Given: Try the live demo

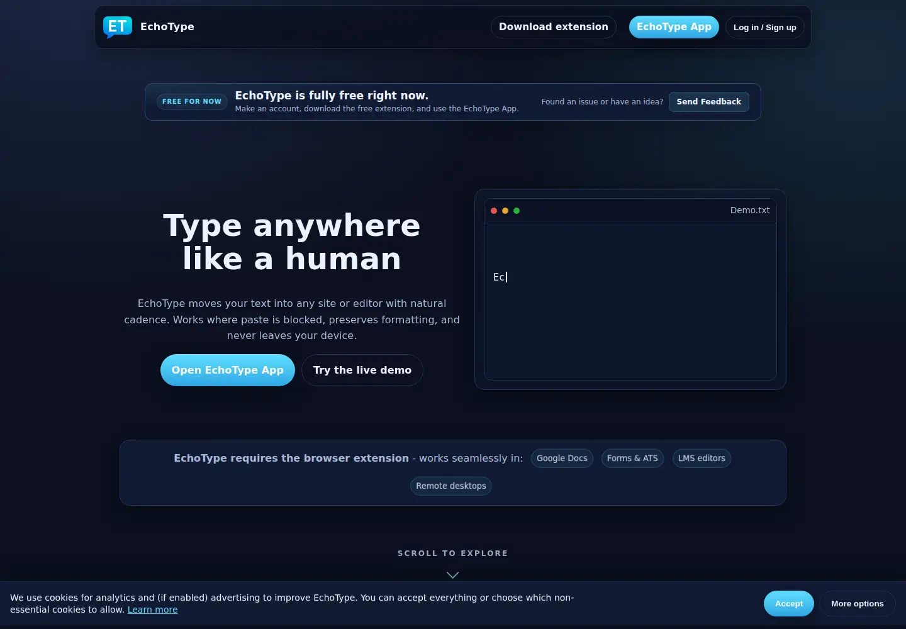Looking at the screenshot, I should tap(362, 370).
